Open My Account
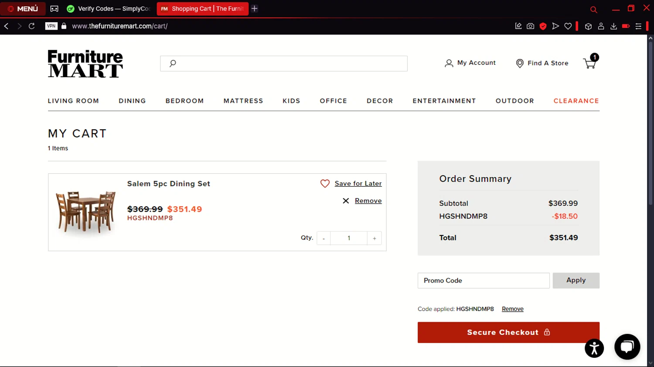 point(470,63)
